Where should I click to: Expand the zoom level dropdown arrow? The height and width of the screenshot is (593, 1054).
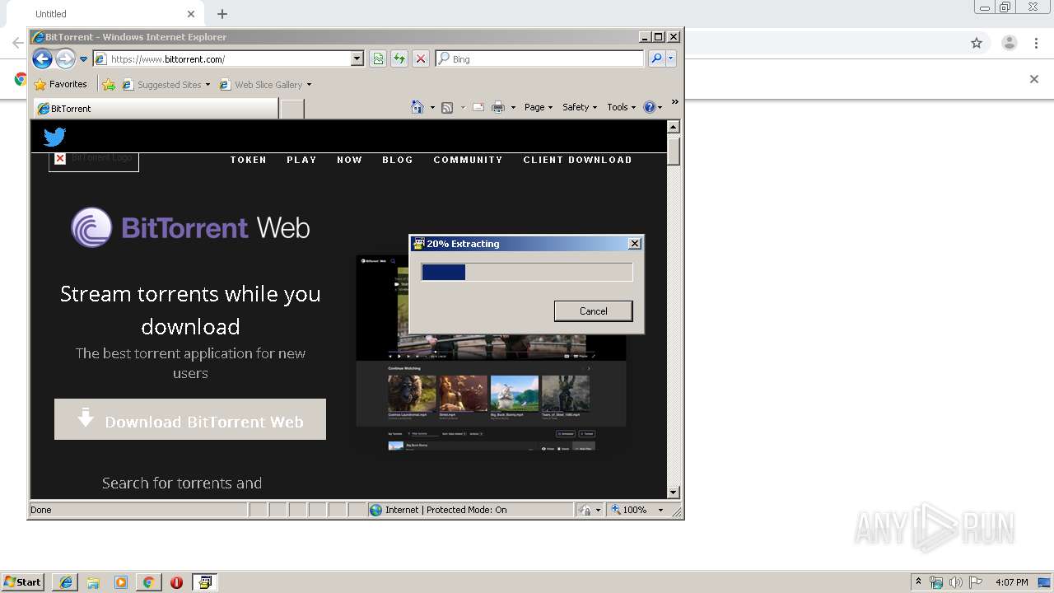[x=660, y=510]
